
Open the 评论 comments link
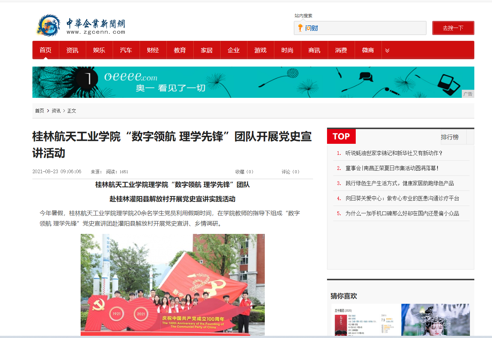[290, 172]
